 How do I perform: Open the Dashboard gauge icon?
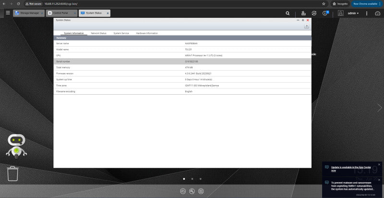377,13
